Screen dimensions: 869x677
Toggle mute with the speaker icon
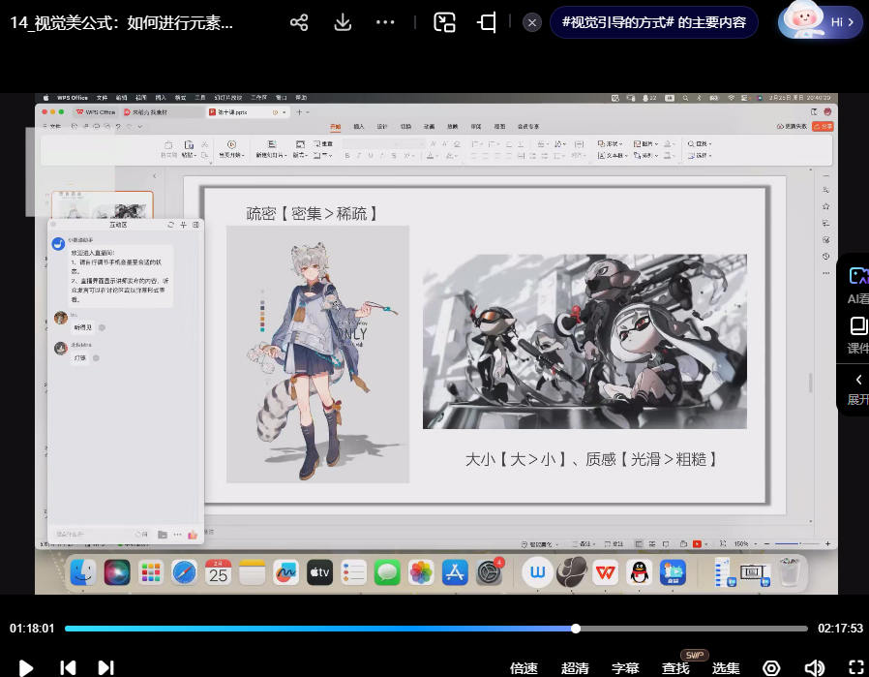[814, 667]
